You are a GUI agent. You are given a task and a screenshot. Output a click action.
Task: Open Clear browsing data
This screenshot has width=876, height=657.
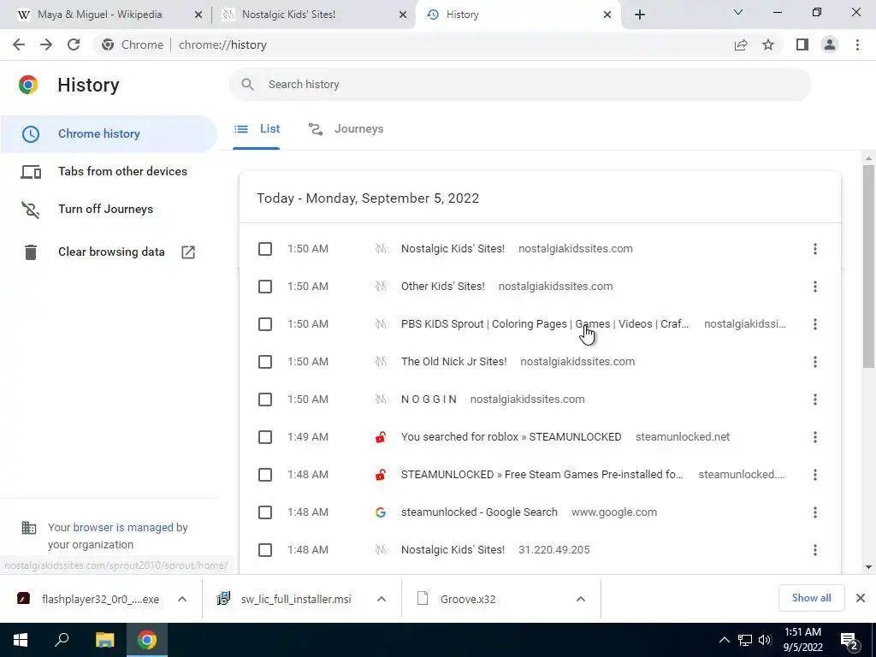(x=109, y=252)
